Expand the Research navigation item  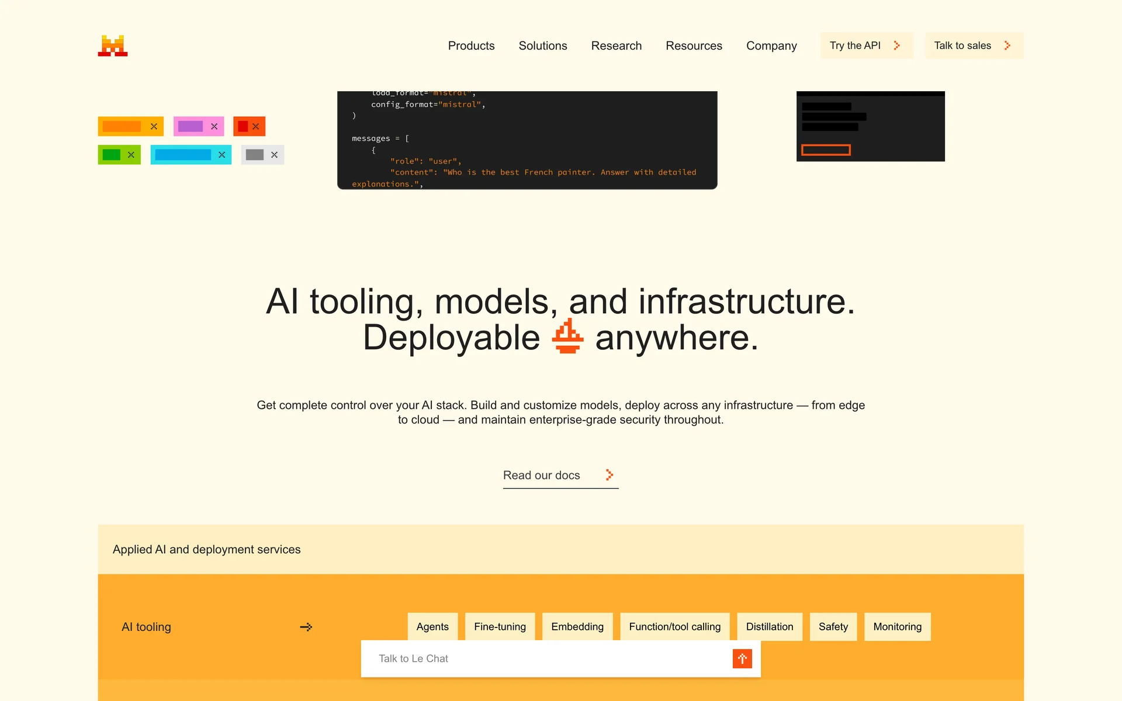(x=616, y=46)
